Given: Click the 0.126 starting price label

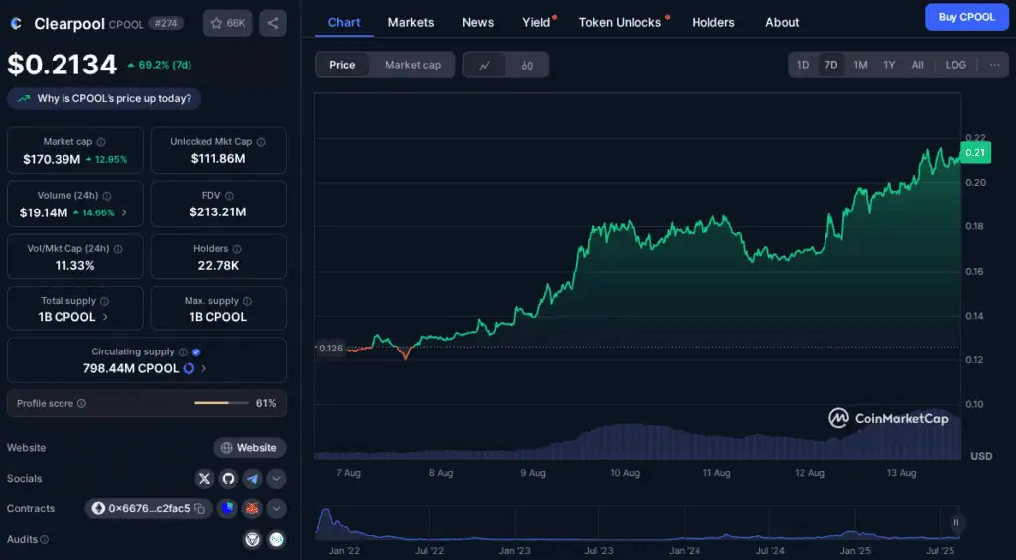Looking at the screenshot, I should click(331, 349).
